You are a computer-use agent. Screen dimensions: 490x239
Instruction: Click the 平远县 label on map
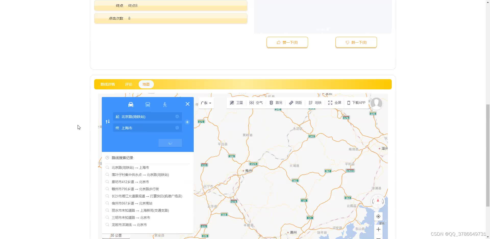(223, 144)
